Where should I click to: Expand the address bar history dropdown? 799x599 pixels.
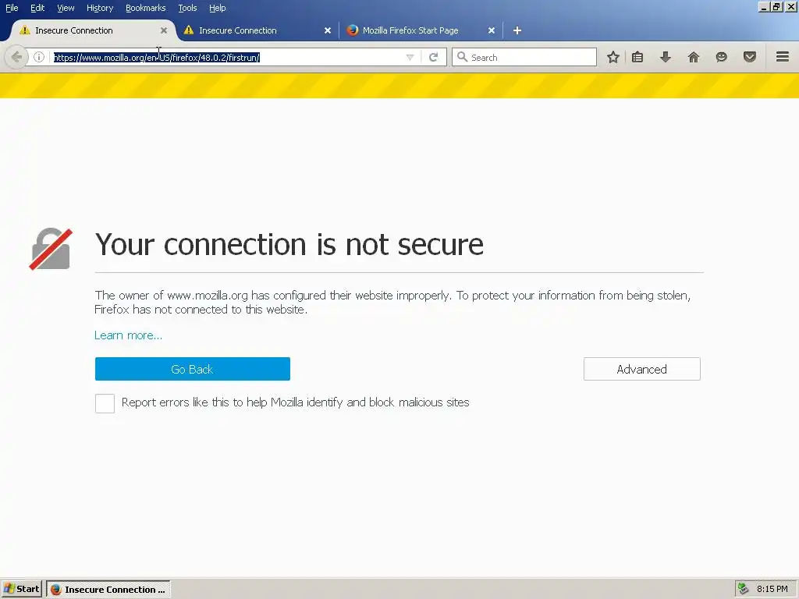pyautogui.click(x=410, y=58)
